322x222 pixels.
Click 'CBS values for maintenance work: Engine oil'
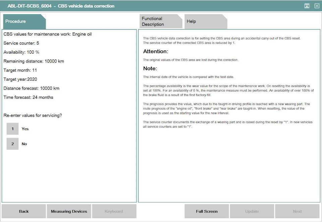pos(47,34)
